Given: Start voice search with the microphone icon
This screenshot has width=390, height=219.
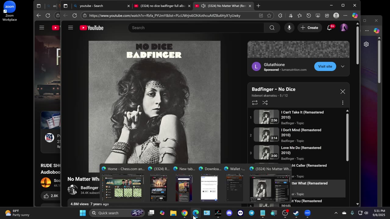Looking at the screenshot, I should 289,28.
